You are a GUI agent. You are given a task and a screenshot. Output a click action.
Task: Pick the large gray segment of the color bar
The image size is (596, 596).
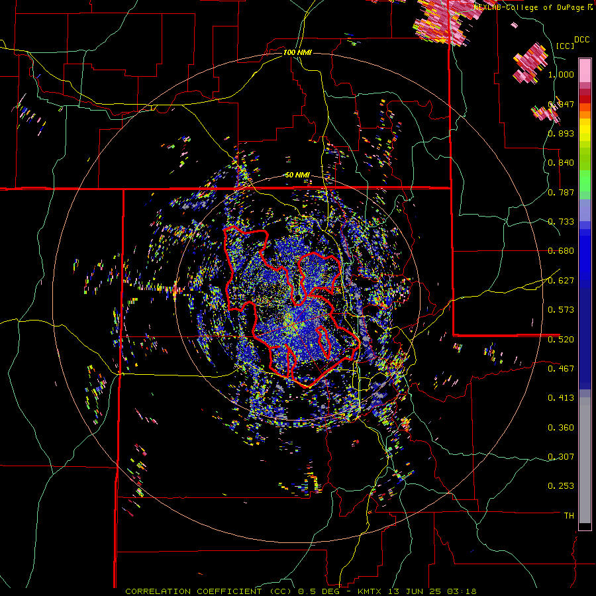(585, 460)
